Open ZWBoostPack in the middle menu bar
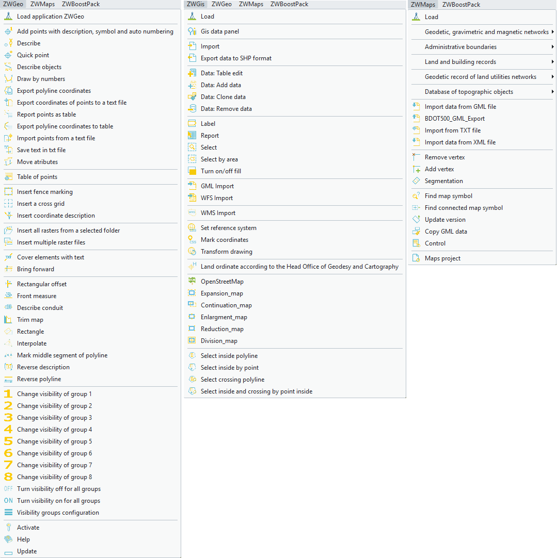Viewport: 557px width, 558px height. point(289,4)
